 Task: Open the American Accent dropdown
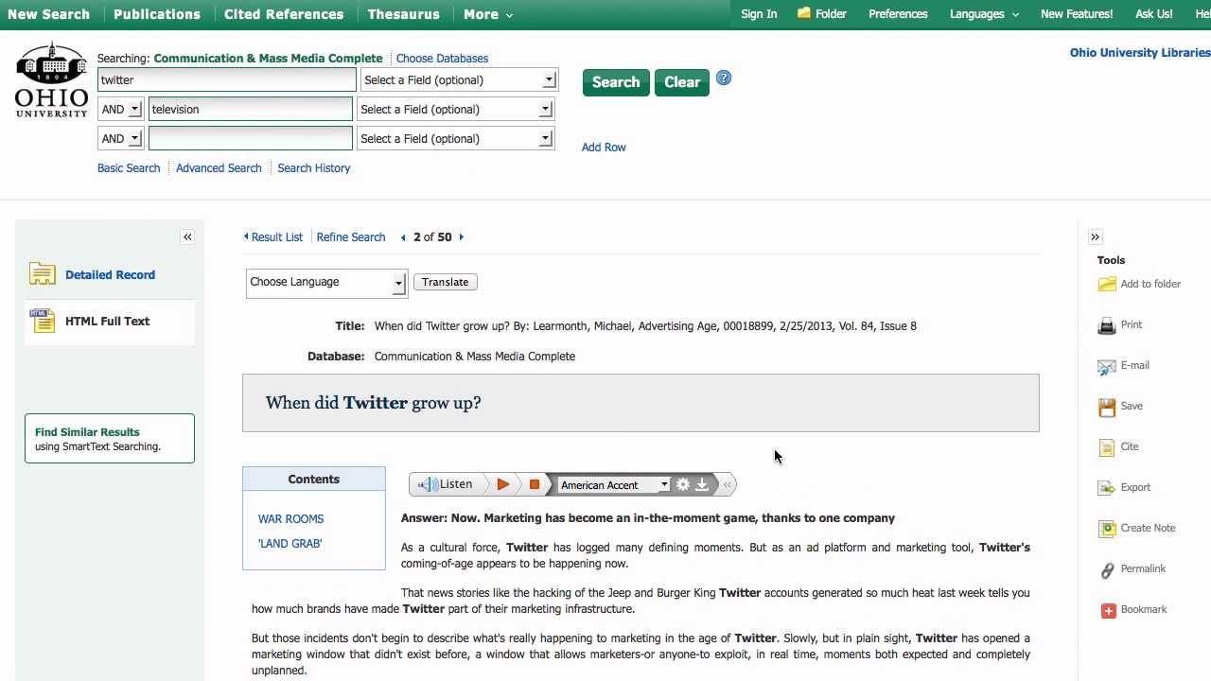pos(614,485)
